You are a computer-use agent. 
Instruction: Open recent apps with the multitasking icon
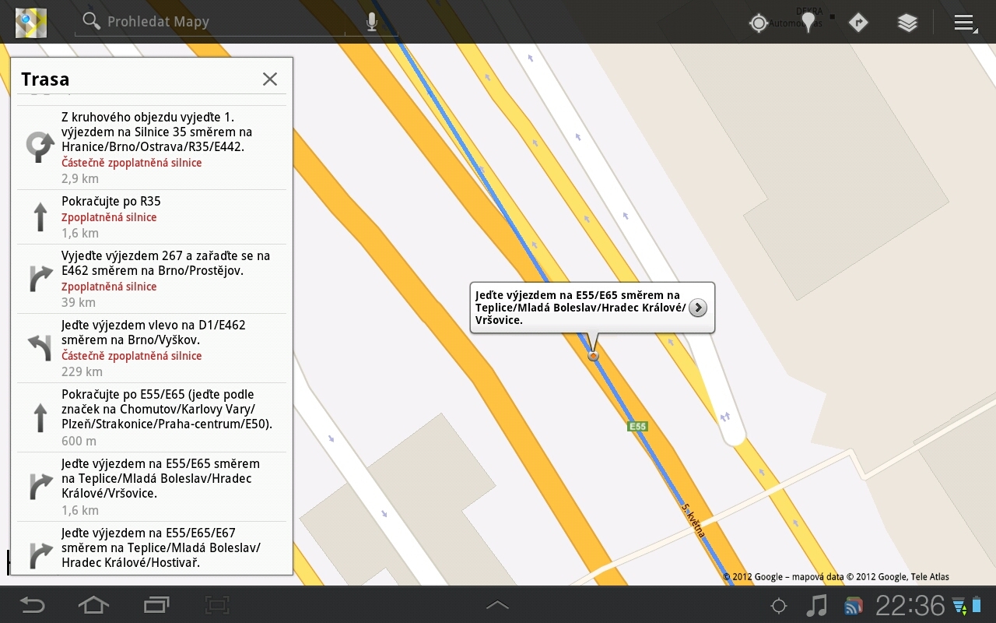click(x=155, y=604)
